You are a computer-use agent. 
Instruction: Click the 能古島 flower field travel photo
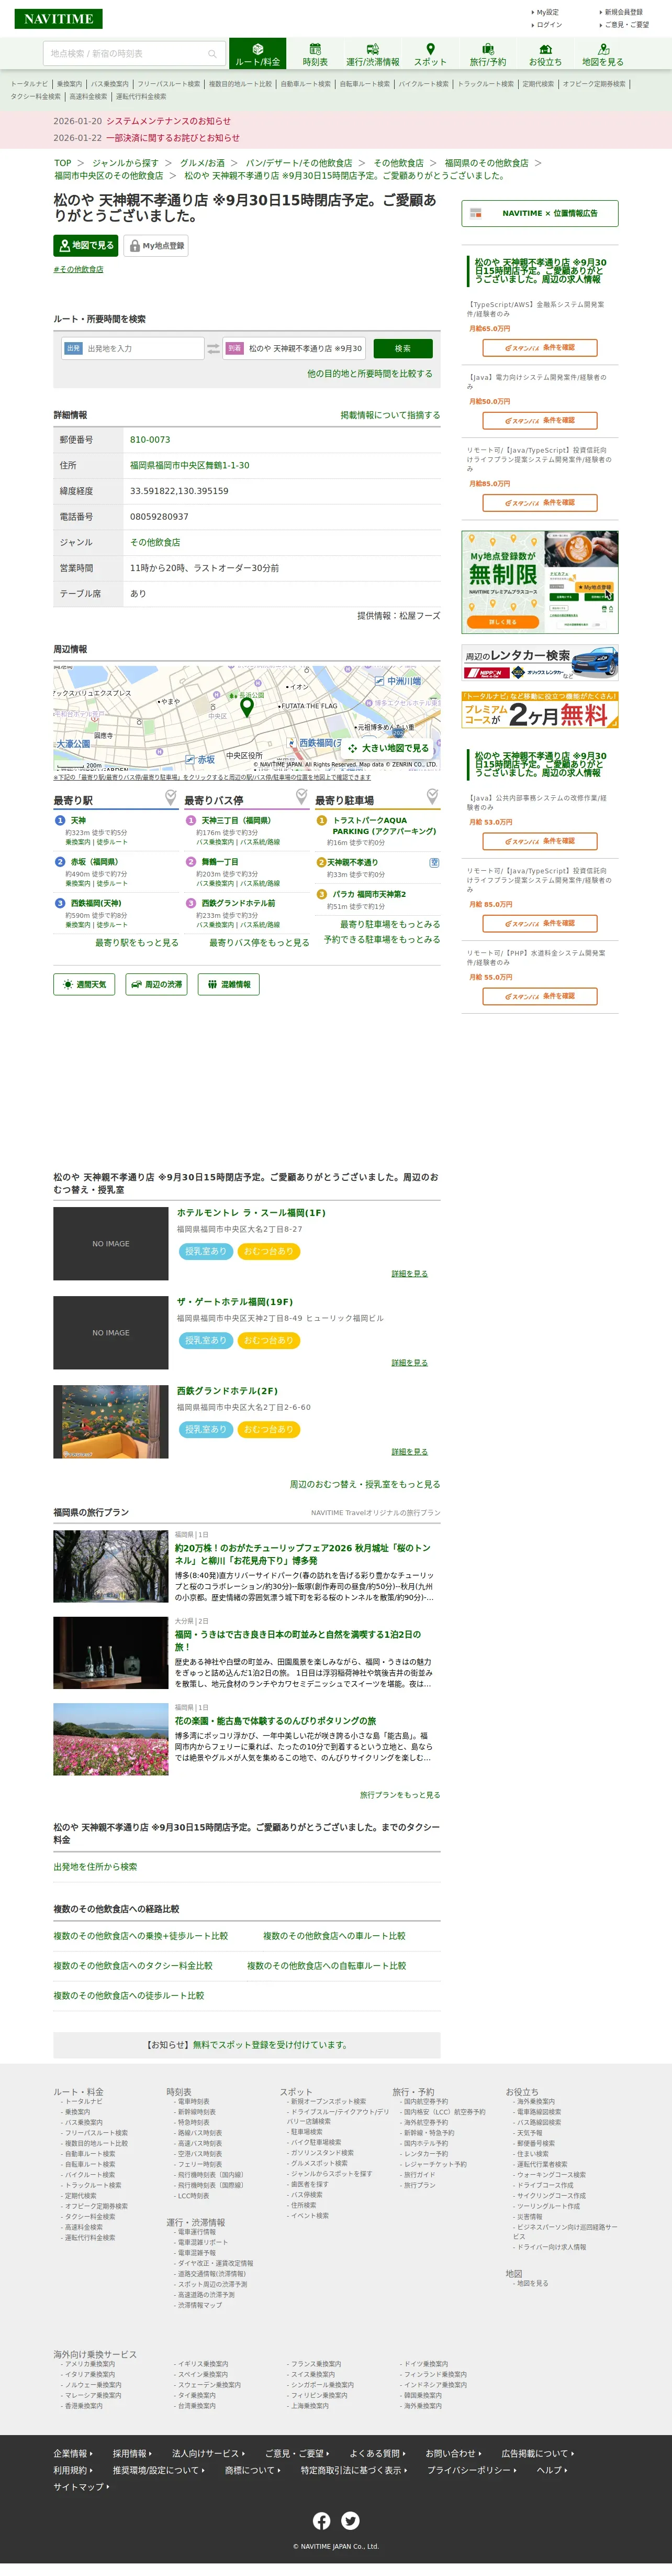tap(111, 1739)
